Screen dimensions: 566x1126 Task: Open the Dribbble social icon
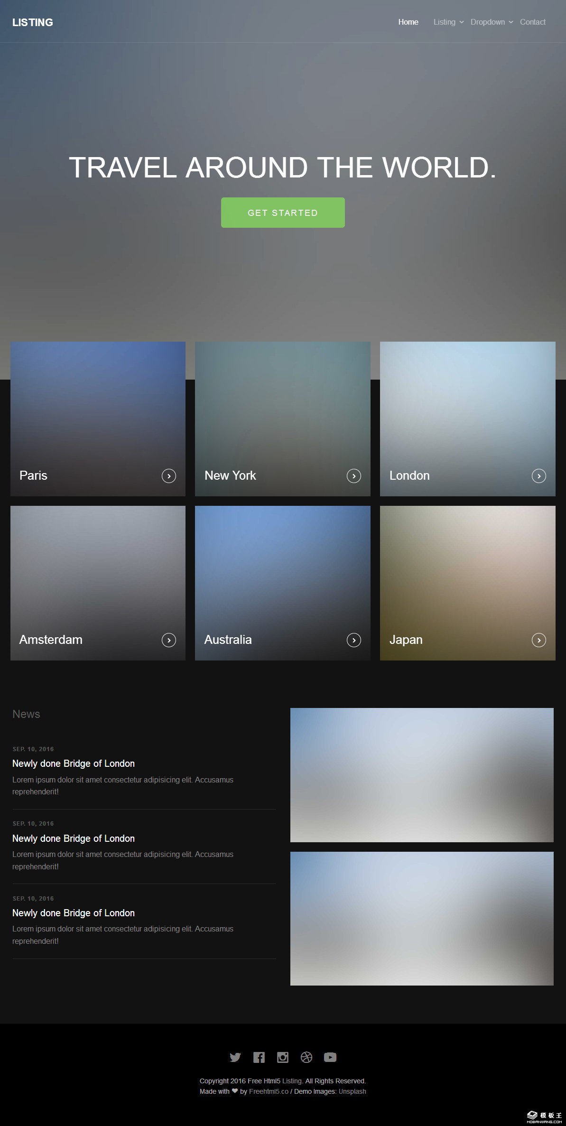(306, 1057)
